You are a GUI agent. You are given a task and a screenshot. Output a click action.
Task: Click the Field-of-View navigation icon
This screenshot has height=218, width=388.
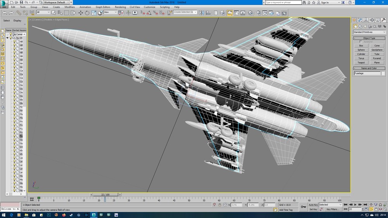[x=371, y=209]
